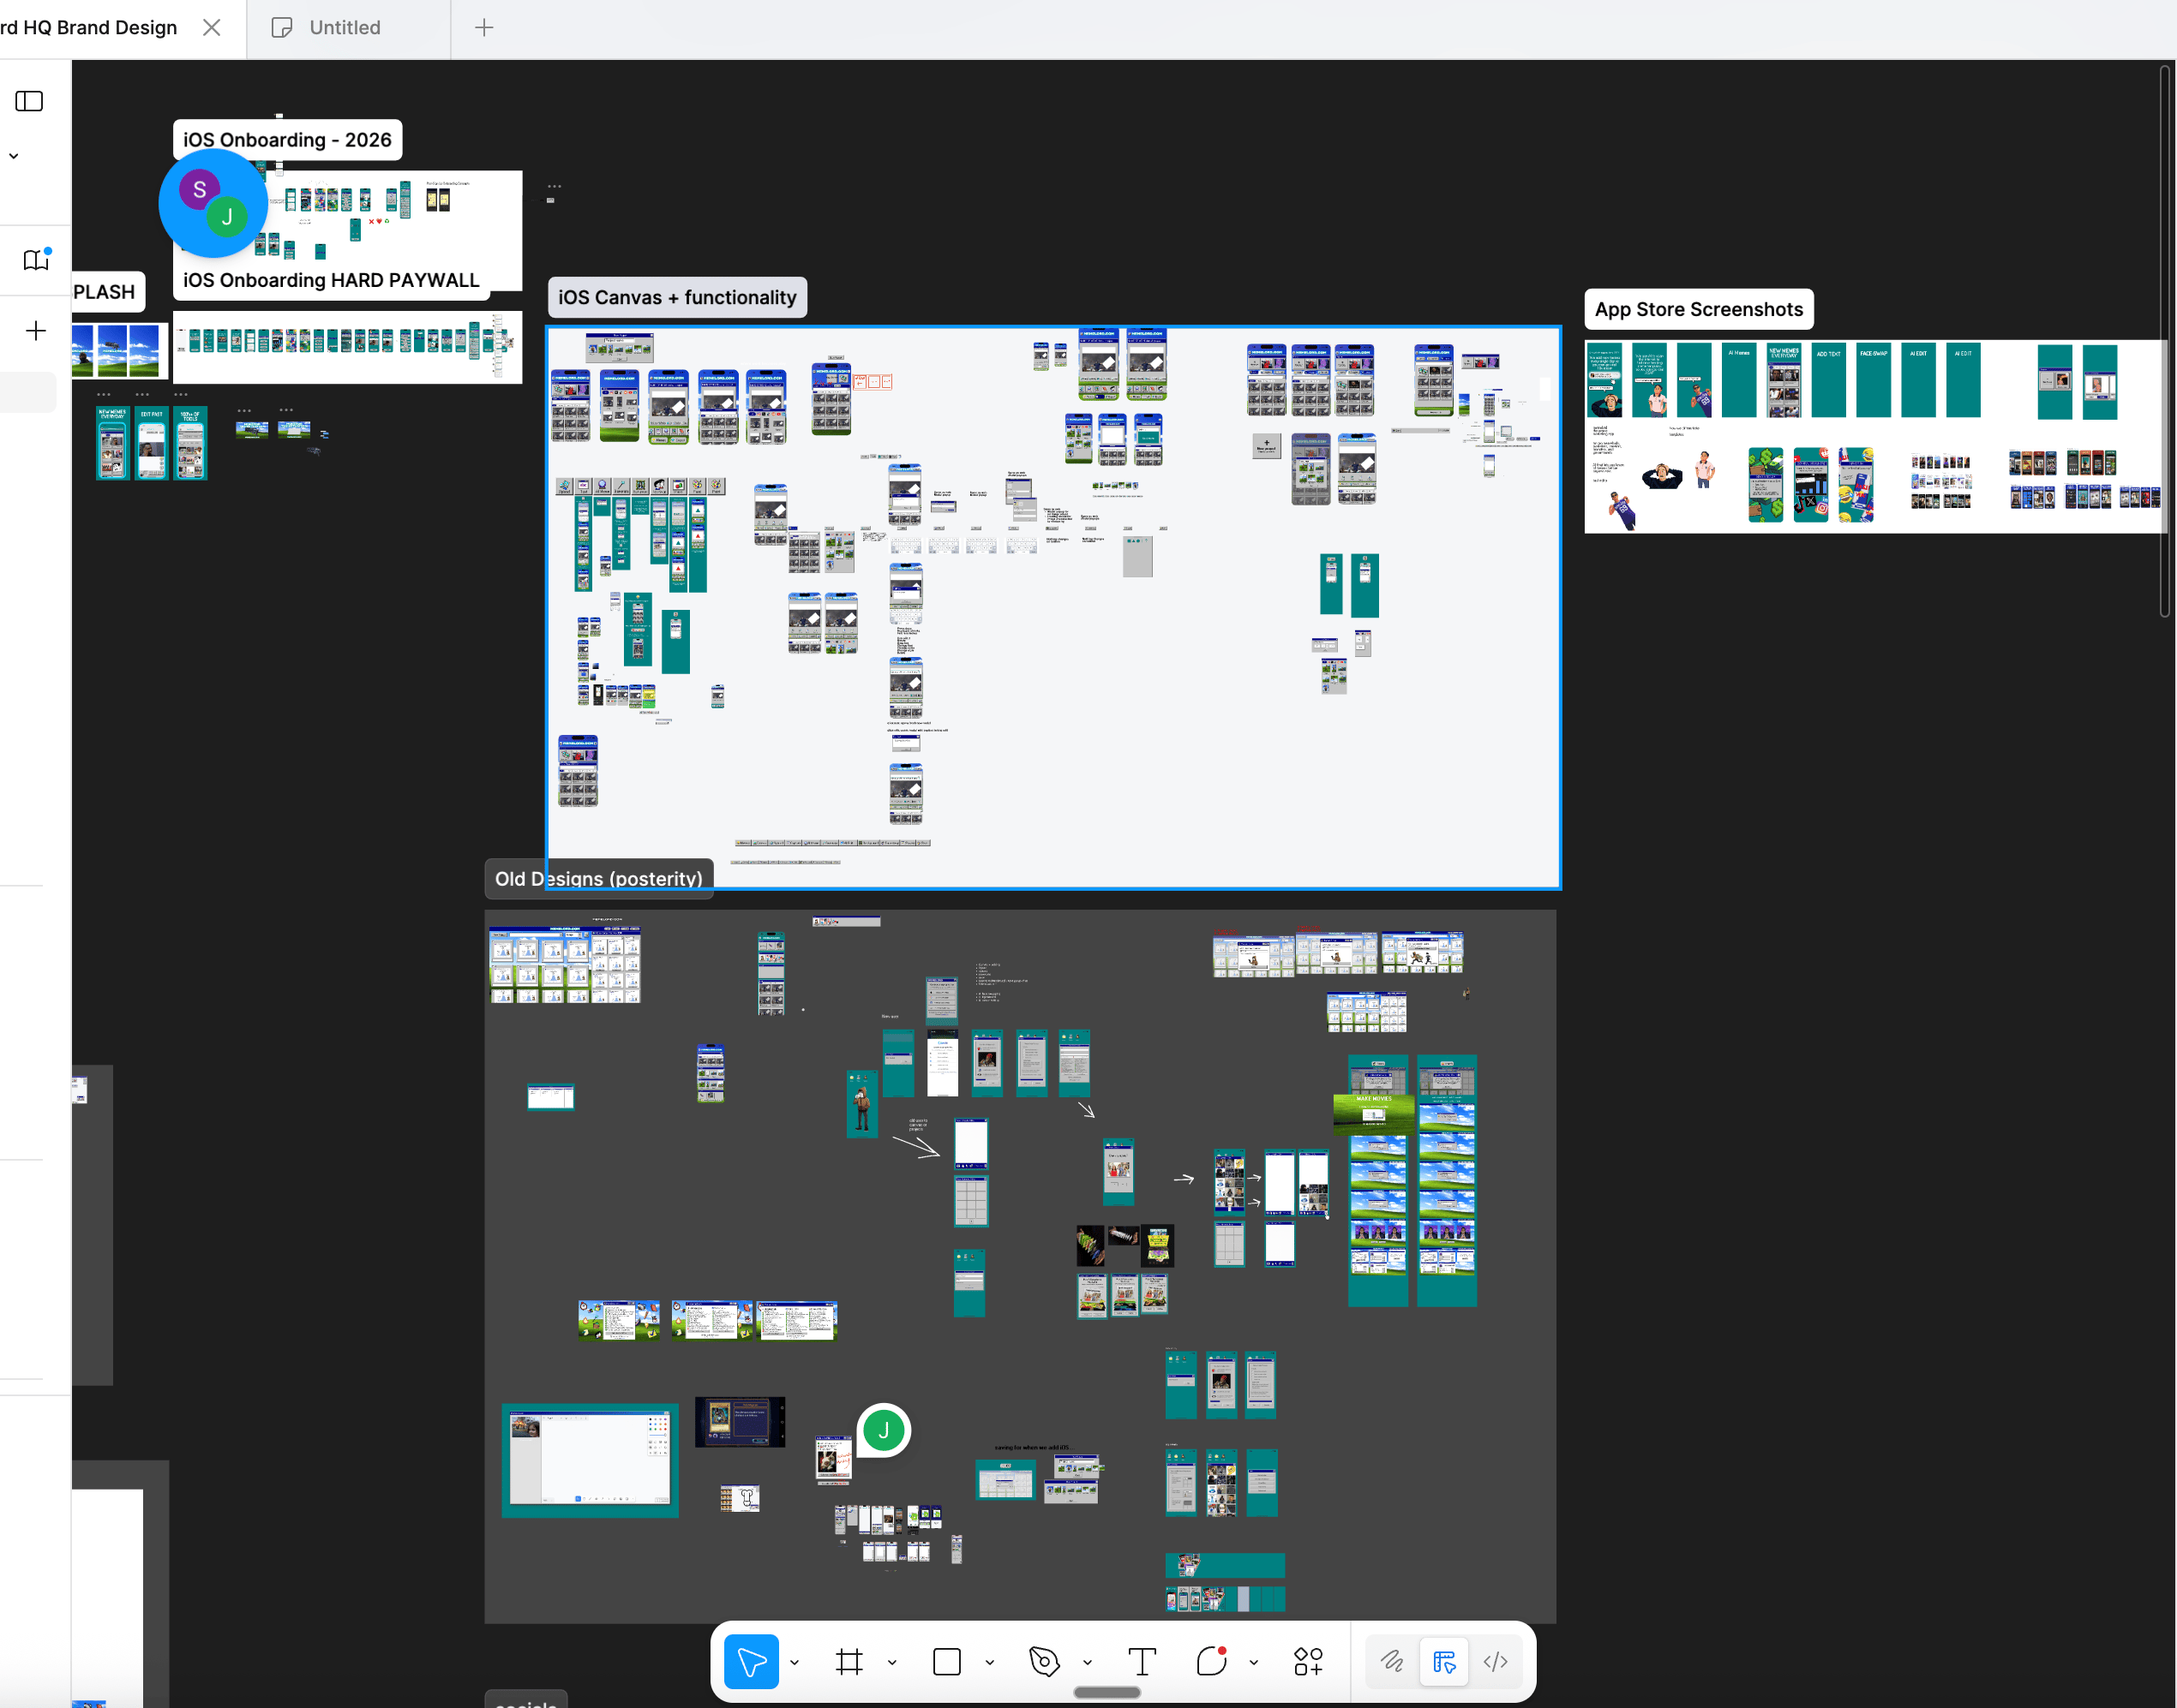The width and height of the screenshot is (2177, 1708).
Task: Select the Comment tool
Action: pyautogui.click(x=1212, y=1661)
